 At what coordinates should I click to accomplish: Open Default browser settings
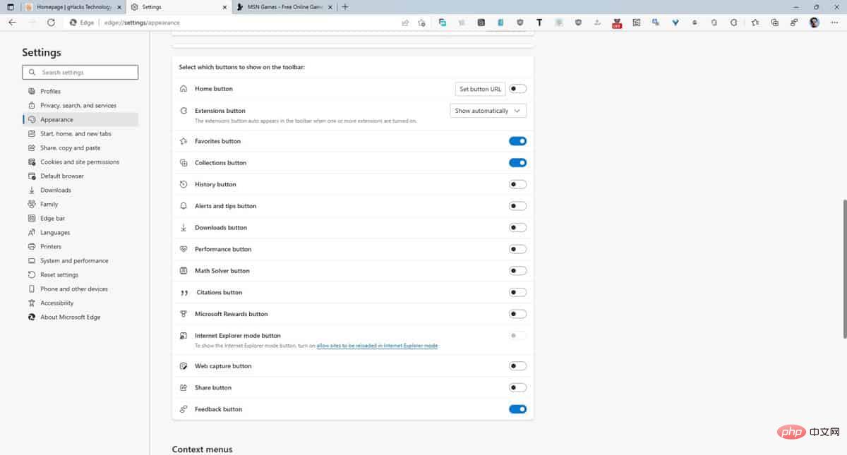62,176
